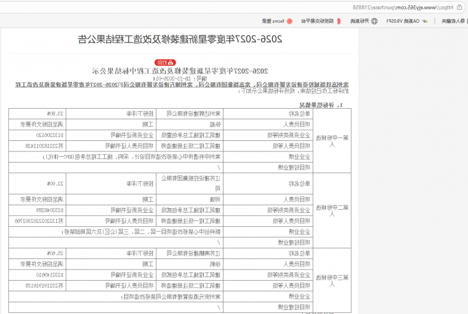468x314 pixels.
Task: Click 单位名称 label in second candidate block
Action: (x=300, y=184)
